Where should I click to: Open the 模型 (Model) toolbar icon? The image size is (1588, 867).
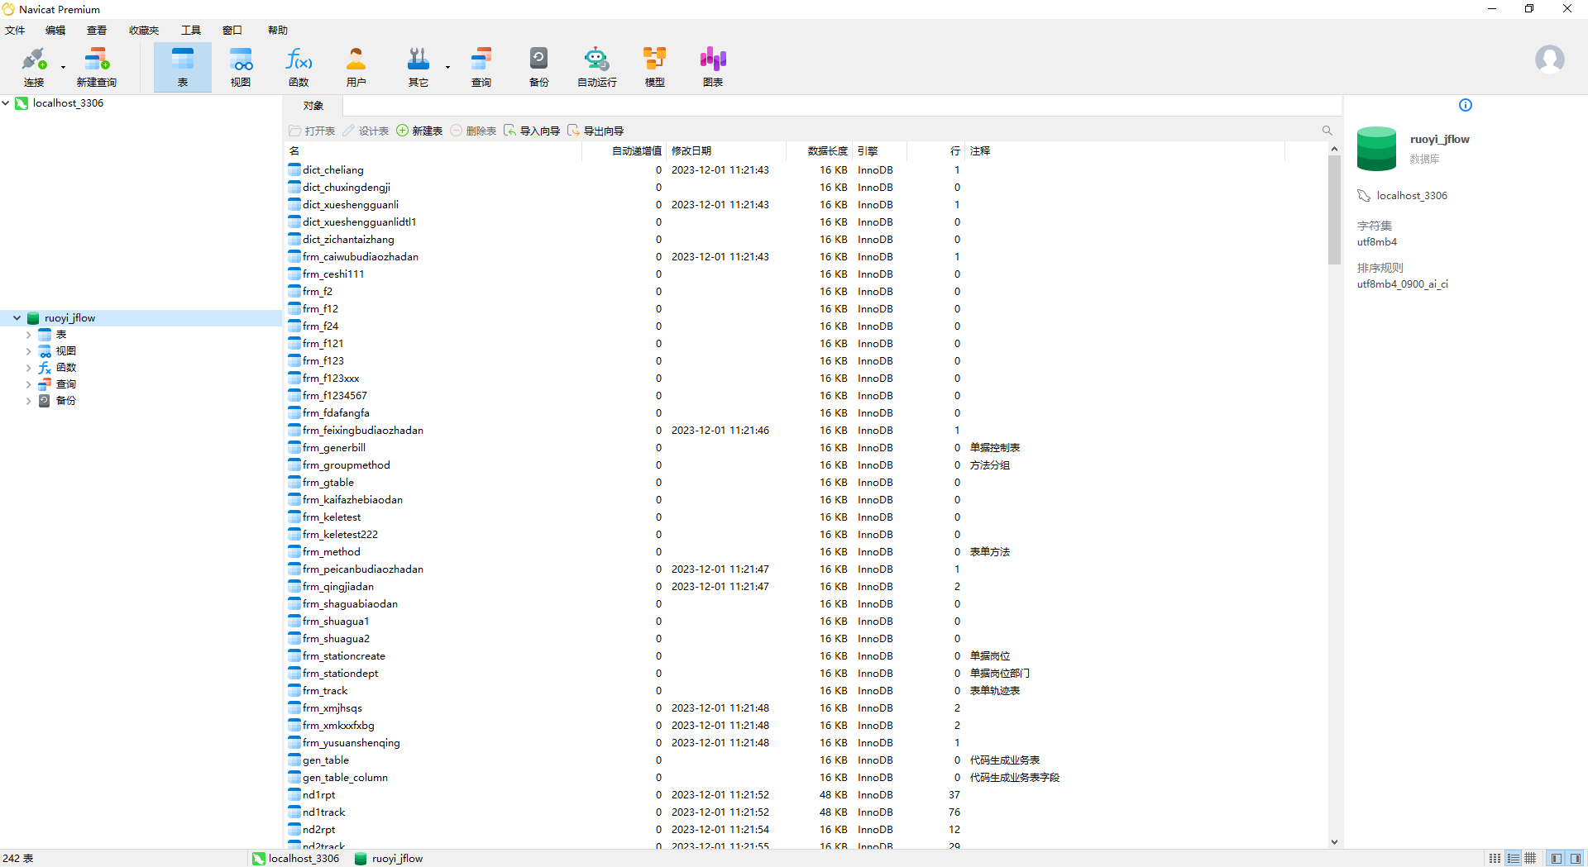pyautogui.click(x=654, y=66)
